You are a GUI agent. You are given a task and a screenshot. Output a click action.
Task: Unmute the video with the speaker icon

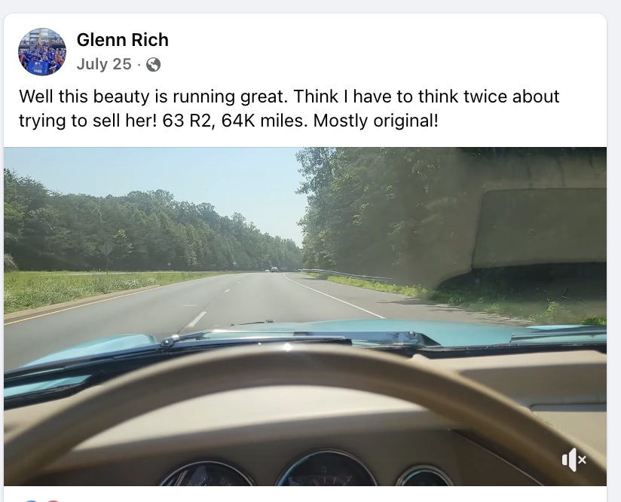point(574,459)
